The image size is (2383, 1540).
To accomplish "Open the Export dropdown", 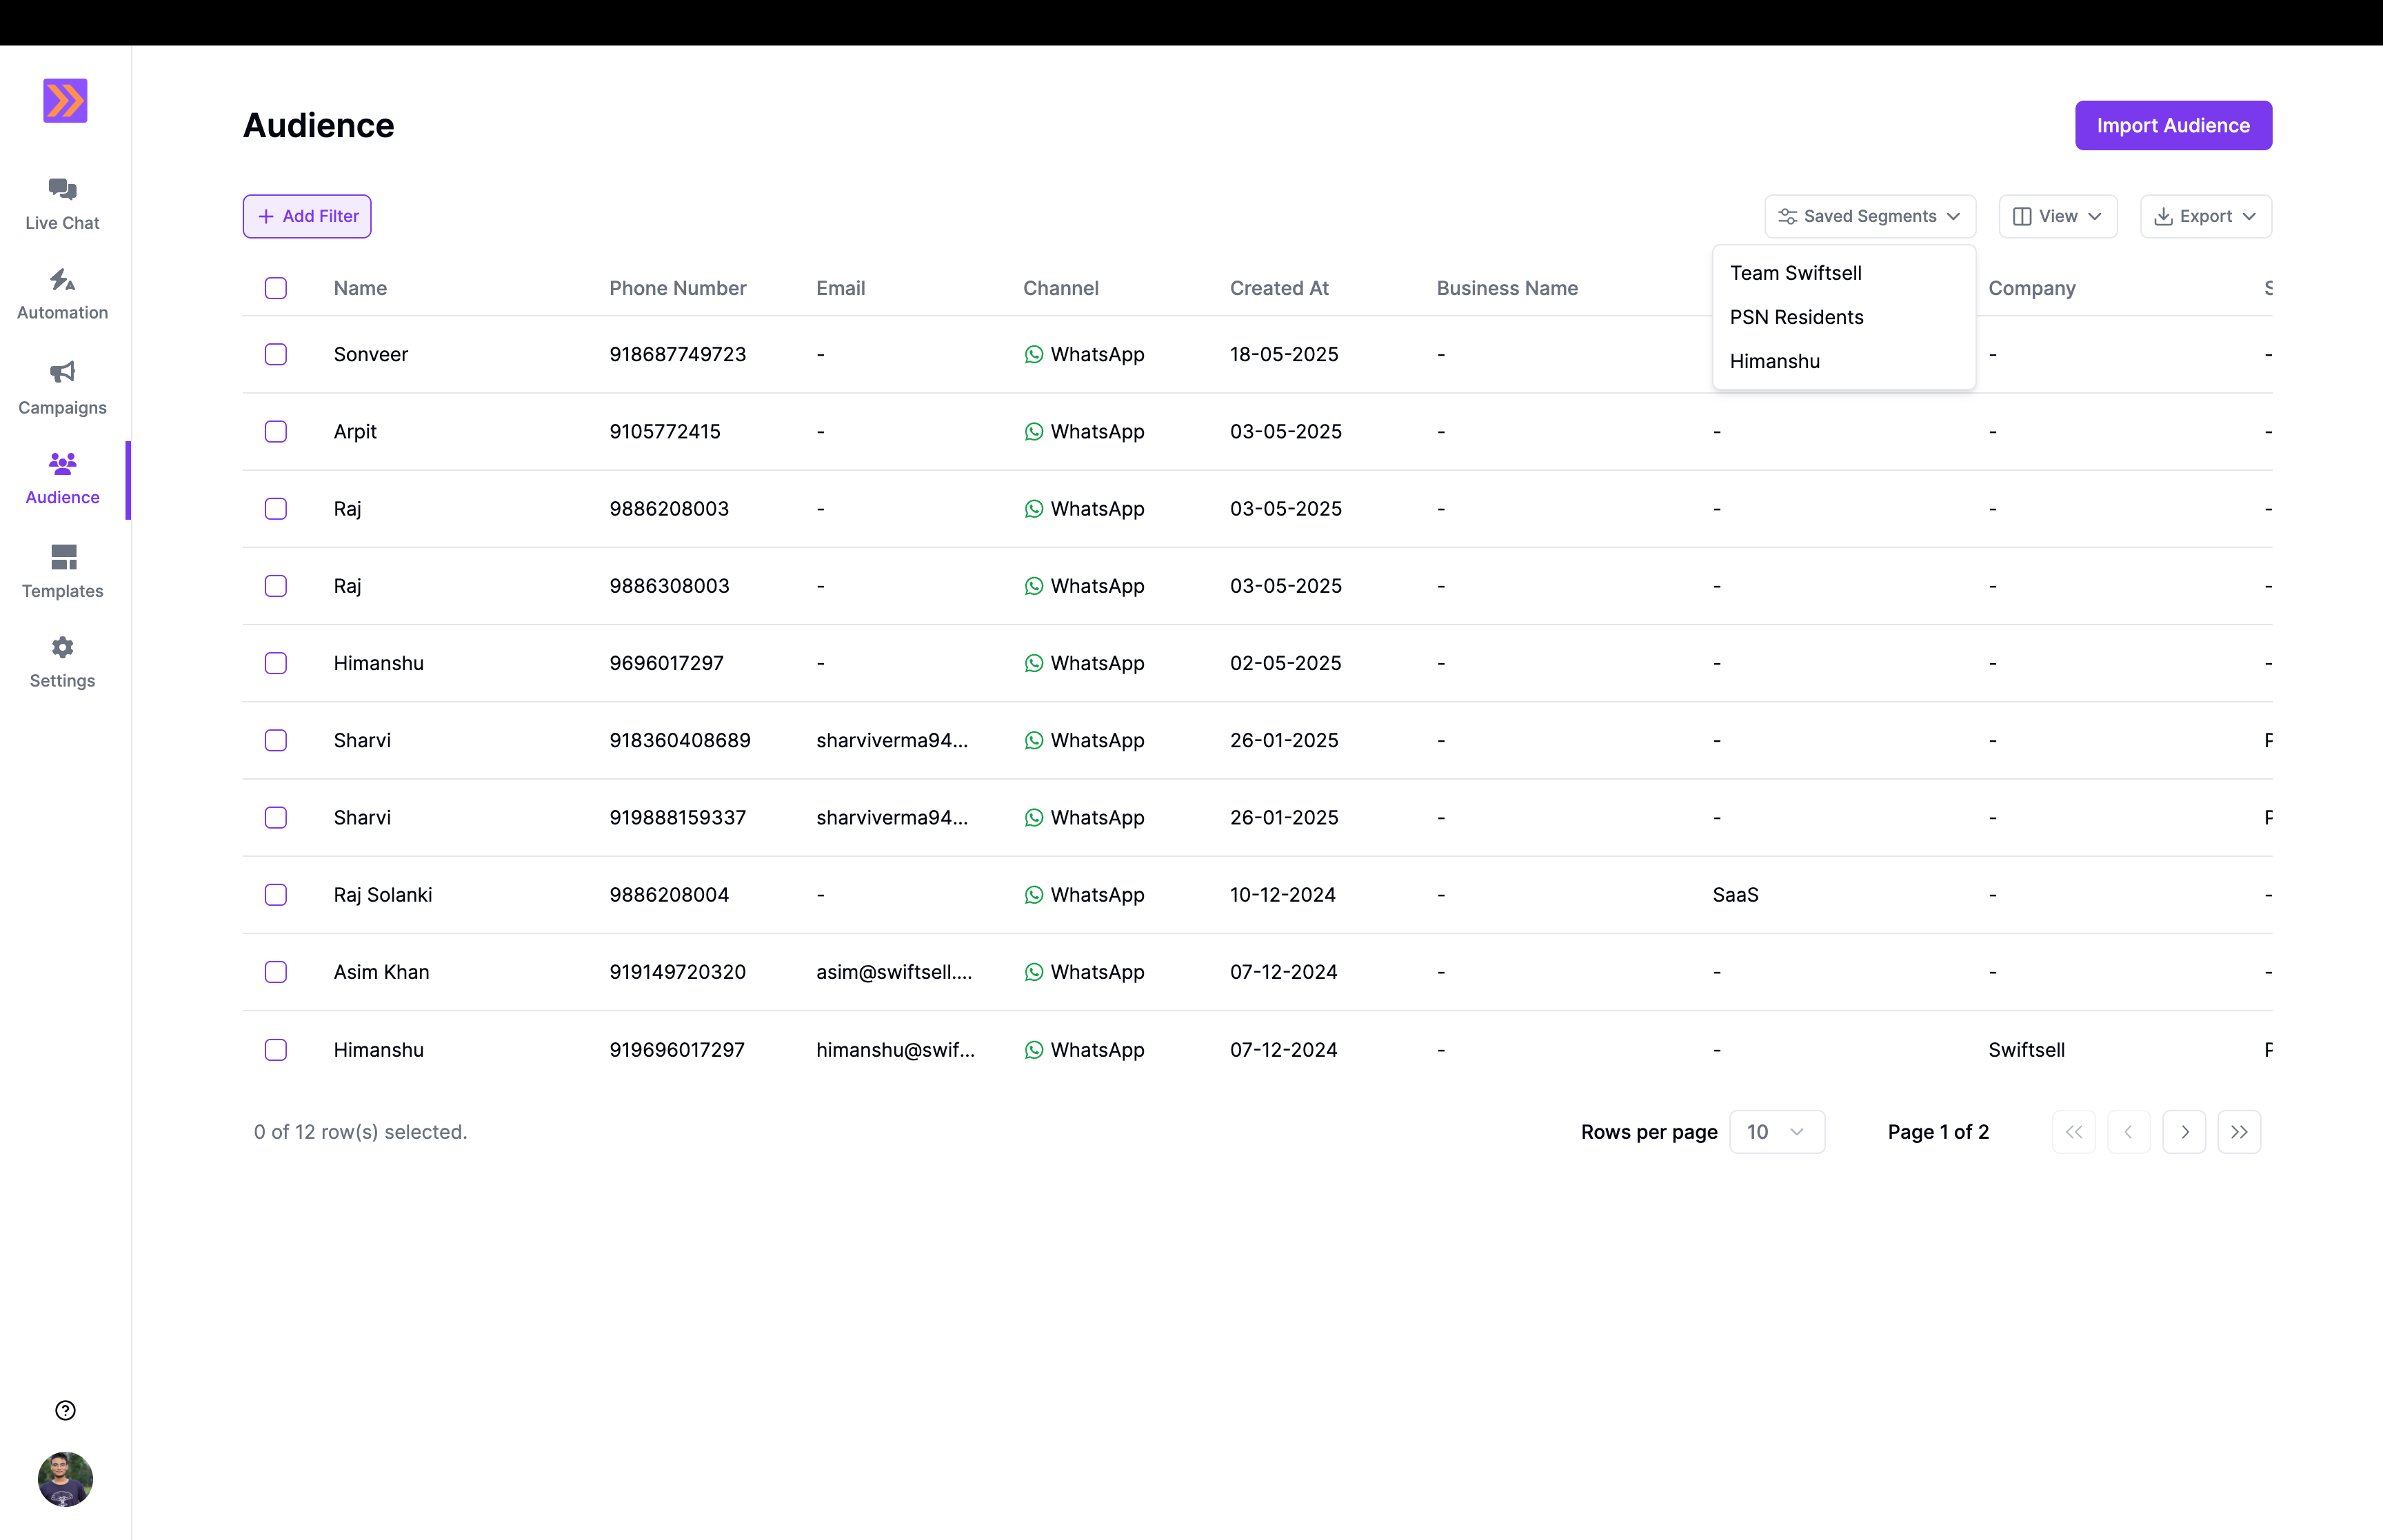I will 2205,216.
